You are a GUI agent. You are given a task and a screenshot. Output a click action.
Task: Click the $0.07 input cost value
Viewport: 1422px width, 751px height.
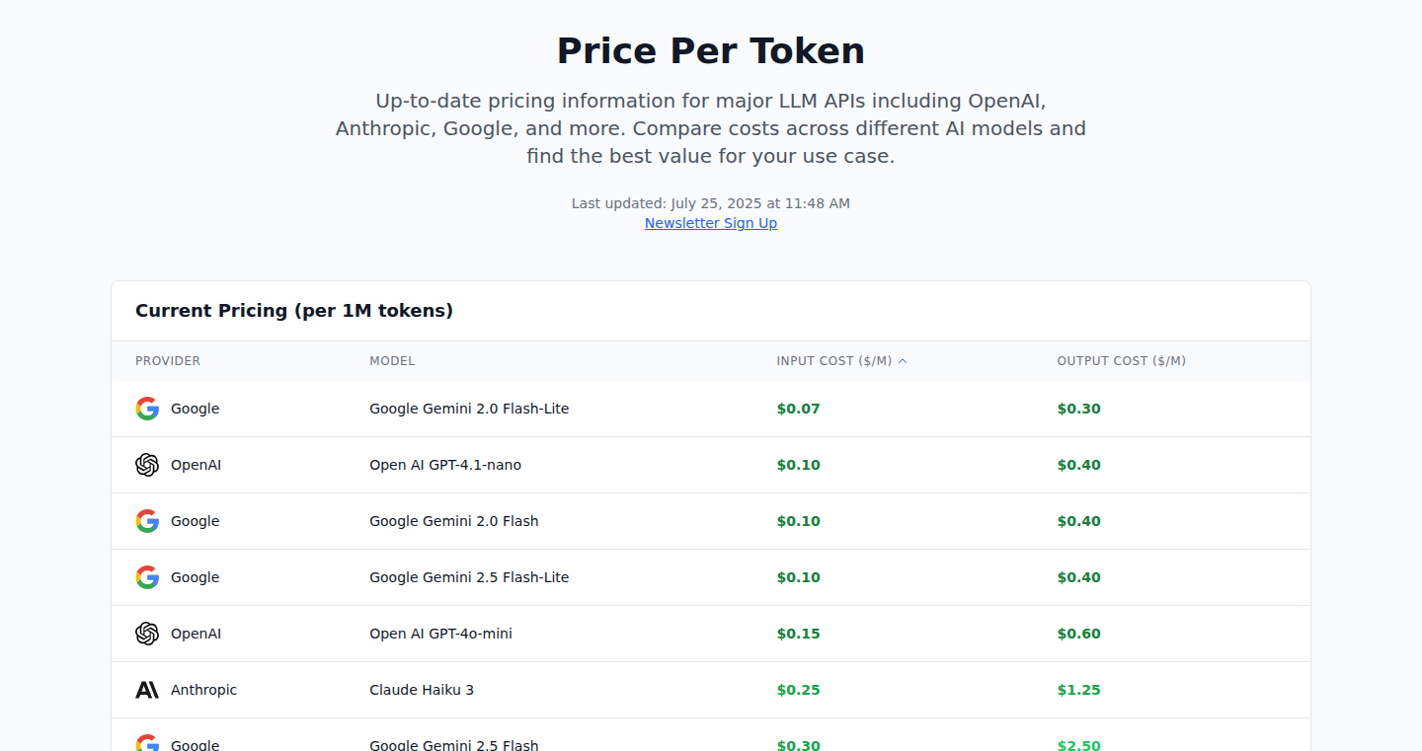tap(798, 409)
